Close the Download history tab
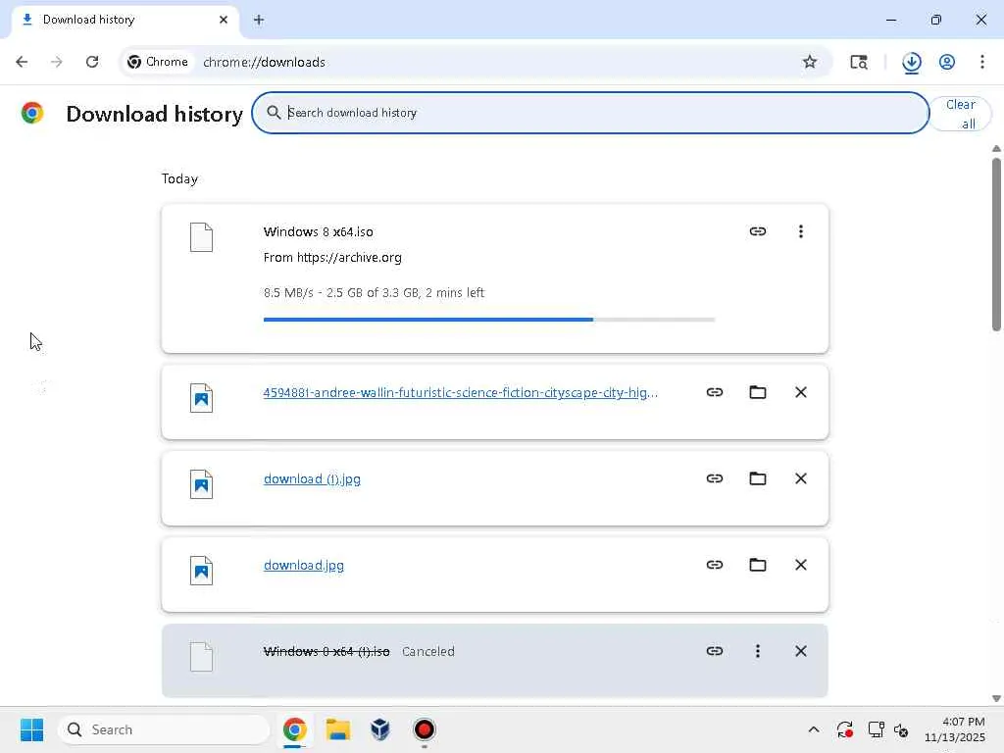 coord(223,20)
